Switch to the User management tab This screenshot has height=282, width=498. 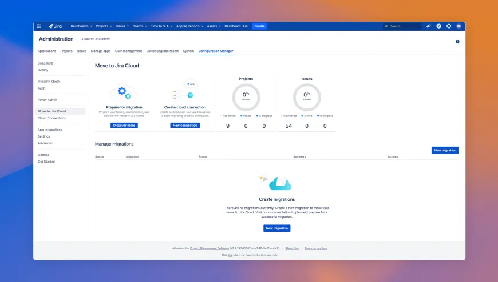click(128, 51)
